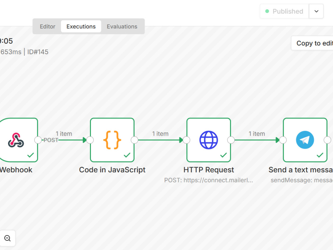Click the sendMessage: message subtitle
Viewport: 333px width, 250px height.
coord(302,180)
